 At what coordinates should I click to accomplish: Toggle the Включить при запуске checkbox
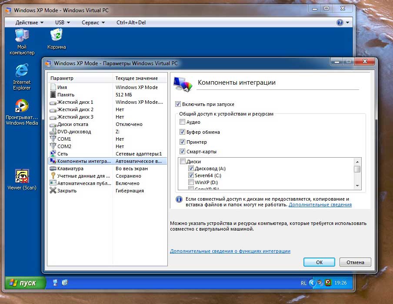coord(178,104)
